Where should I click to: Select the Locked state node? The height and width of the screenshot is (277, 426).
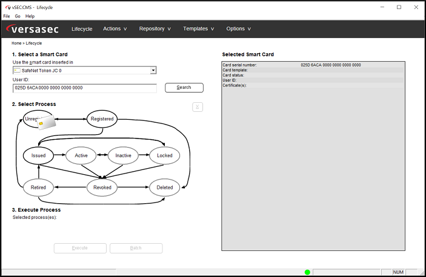click(165, 155)
